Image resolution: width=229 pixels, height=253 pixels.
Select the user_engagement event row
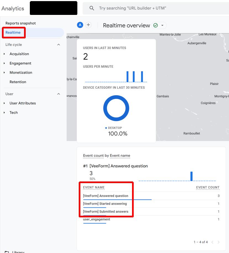151,219
